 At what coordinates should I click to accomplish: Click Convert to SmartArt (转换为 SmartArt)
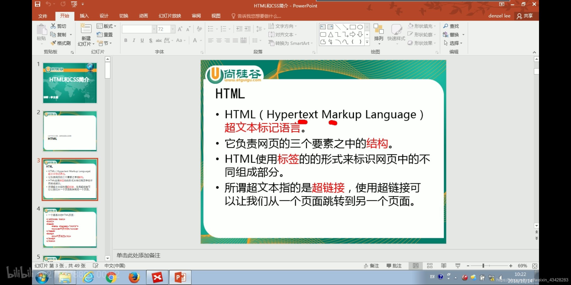pos(291,43)
